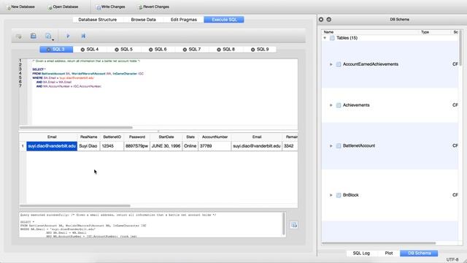The image size is (467, 263).
Task: Select BattlenetAccount in schema tree
Action: (x=359, y=146)
